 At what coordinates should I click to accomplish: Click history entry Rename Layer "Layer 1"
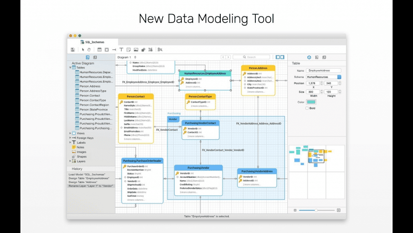[x=91, y=186]
